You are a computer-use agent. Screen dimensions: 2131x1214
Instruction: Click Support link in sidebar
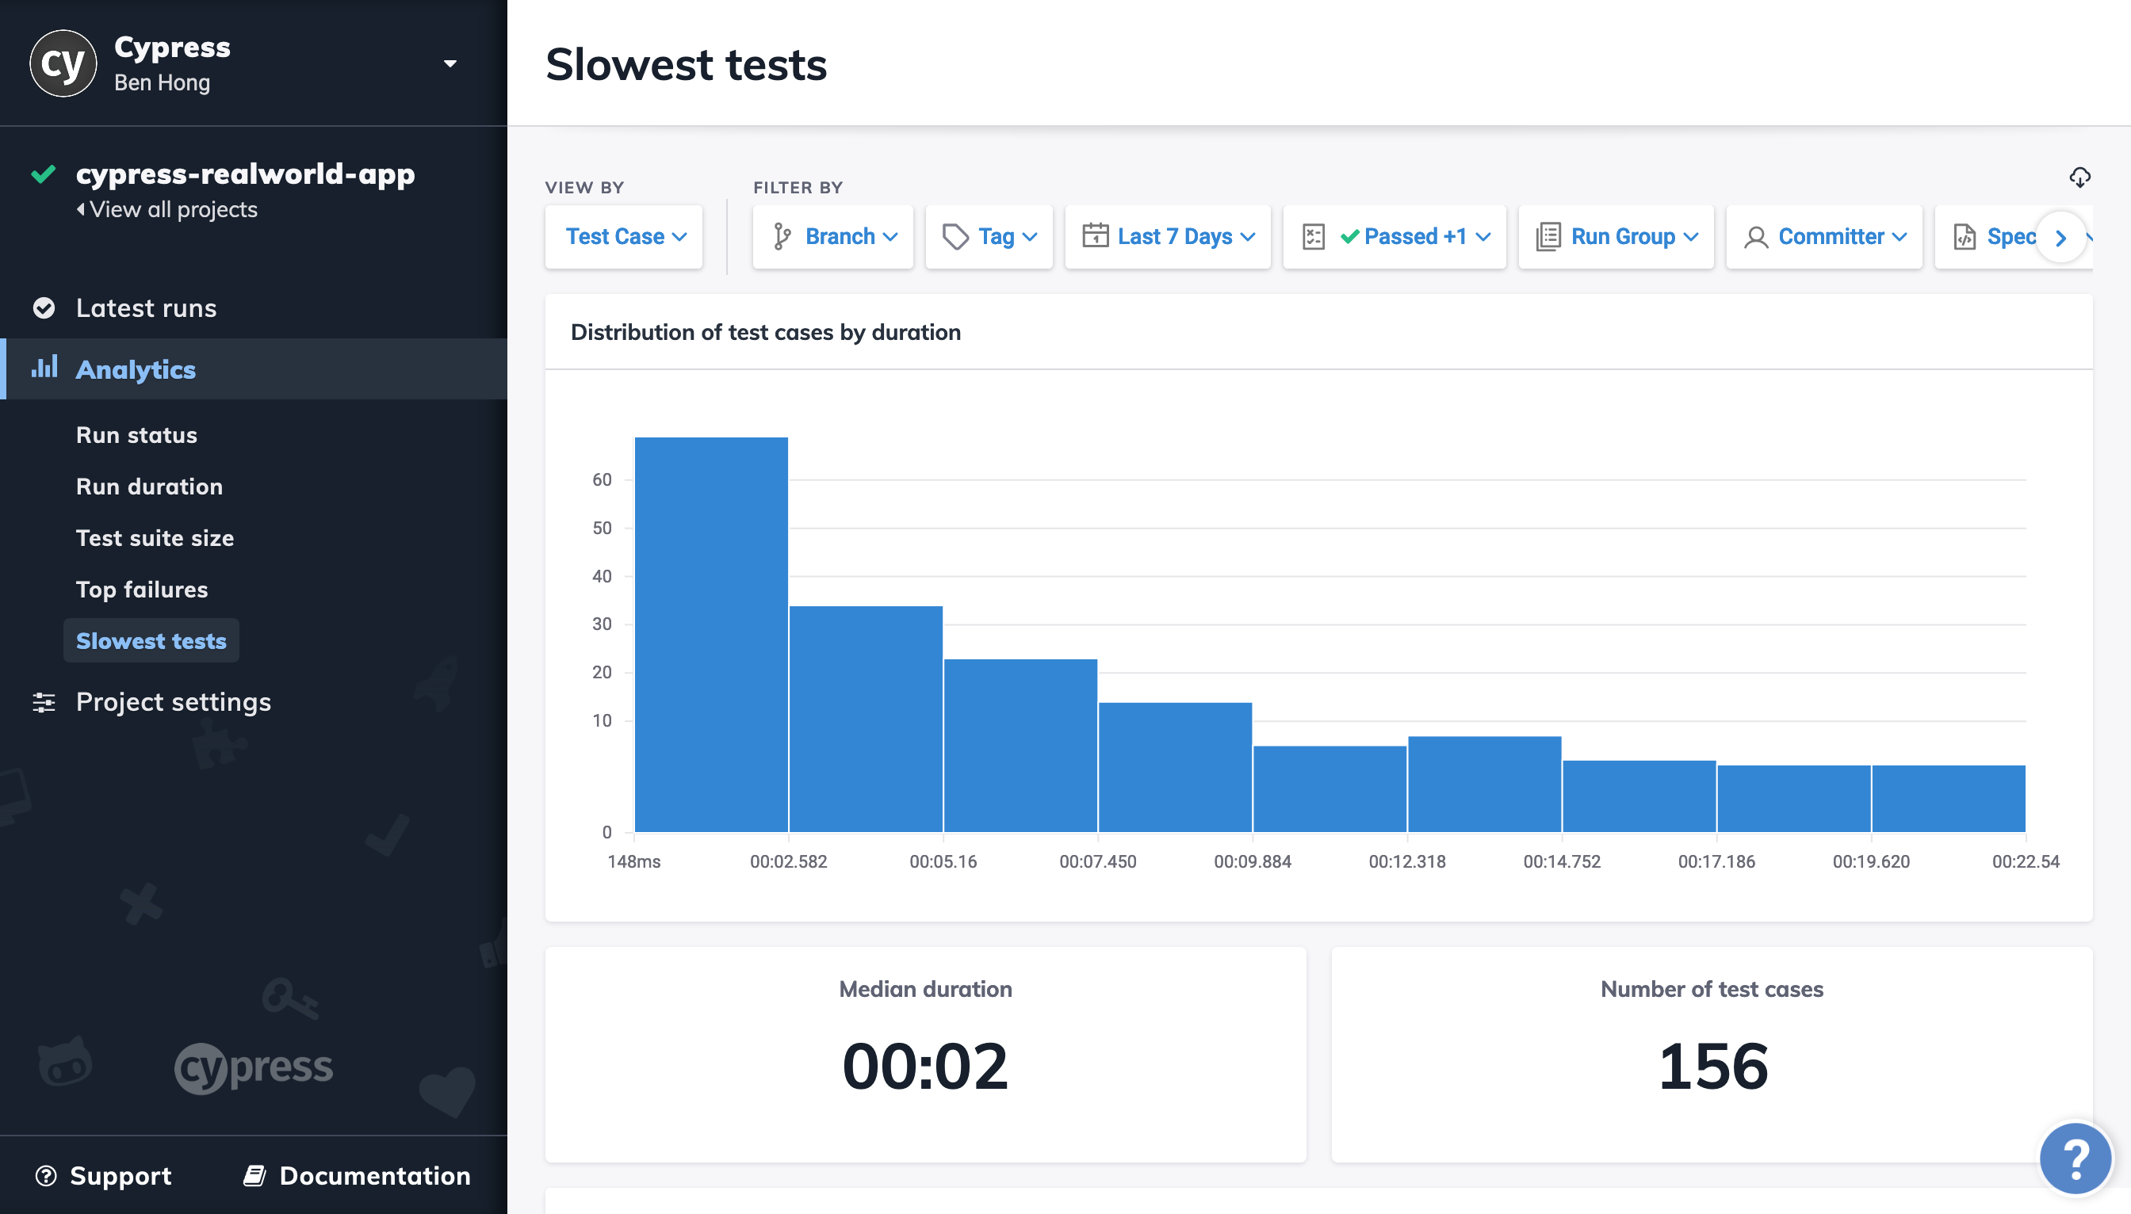[120, 1174]
